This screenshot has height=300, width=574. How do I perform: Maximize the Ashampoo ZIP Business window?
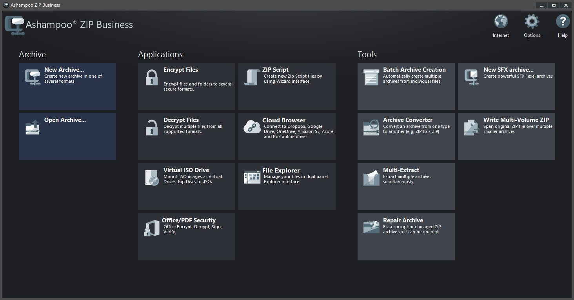coord(554,5)
